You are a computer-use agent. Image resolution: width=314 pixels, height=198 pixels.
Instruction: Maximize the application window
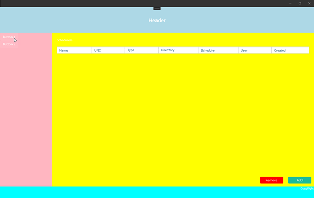coord(300,3)
